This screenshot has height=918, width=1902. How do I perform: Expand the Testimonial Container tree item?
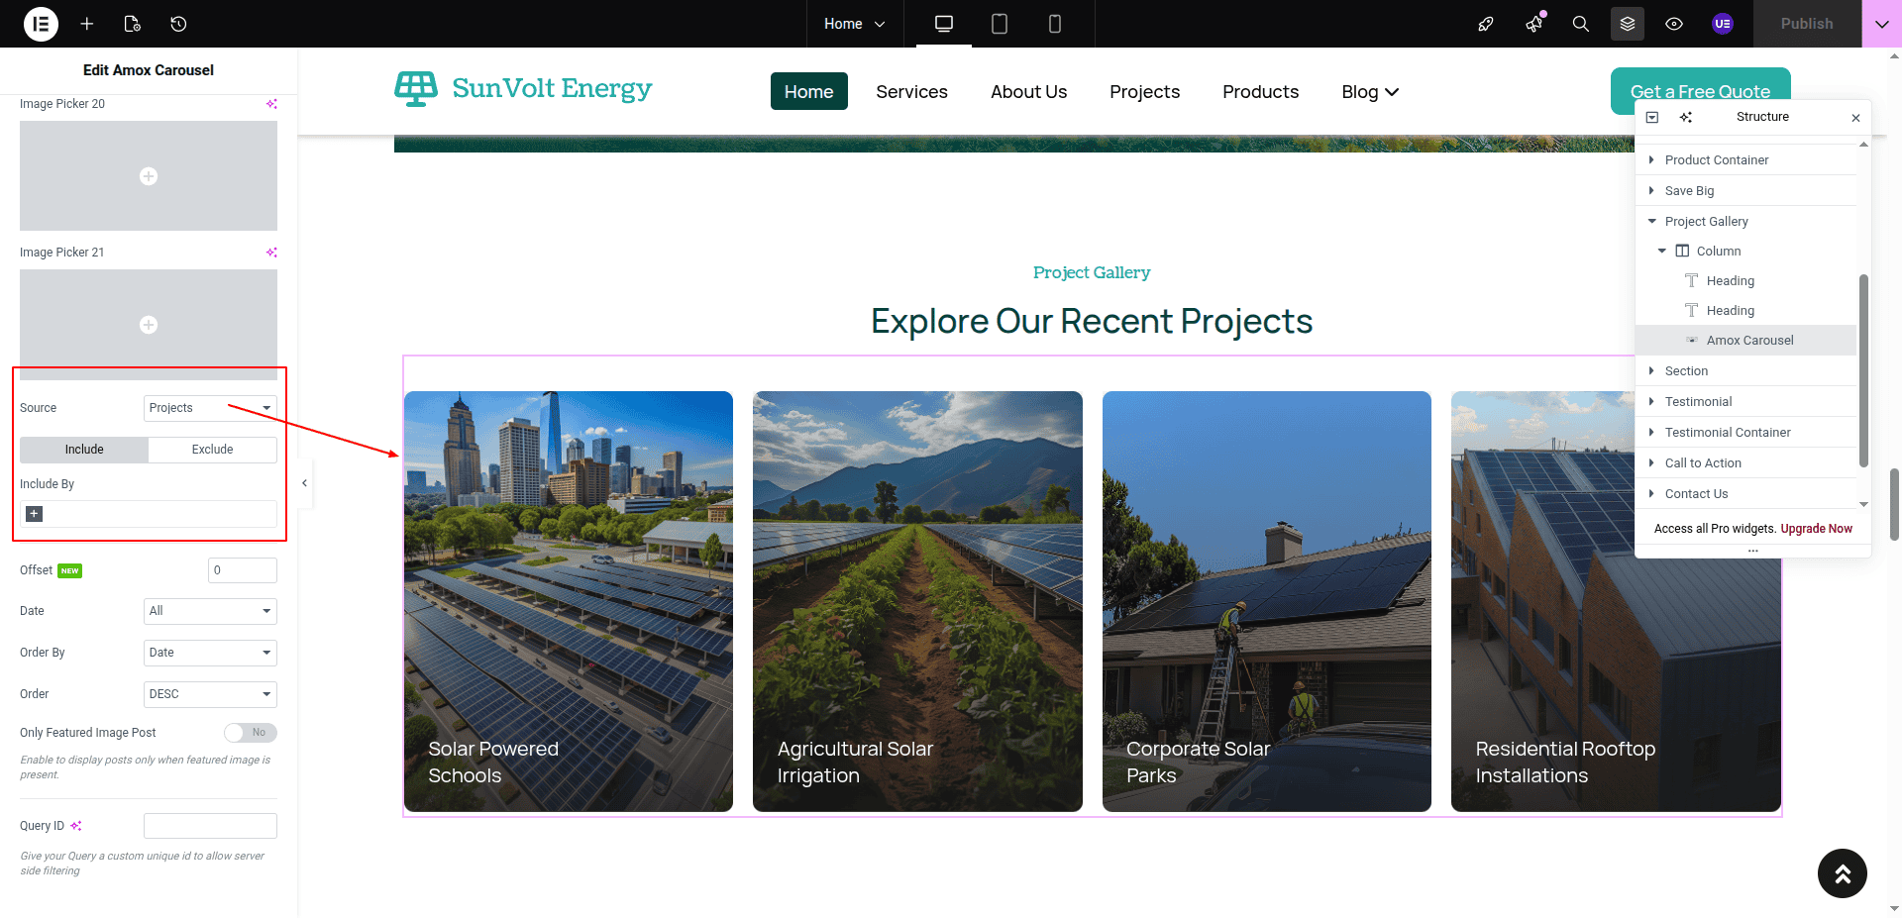(1651, 432)
